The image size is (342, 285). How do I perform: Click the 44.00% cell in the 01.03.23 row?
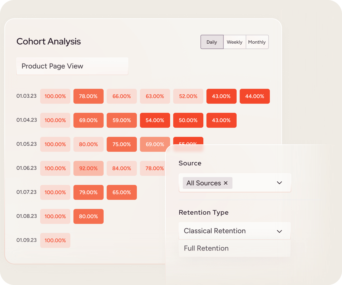tap(255, 96)
